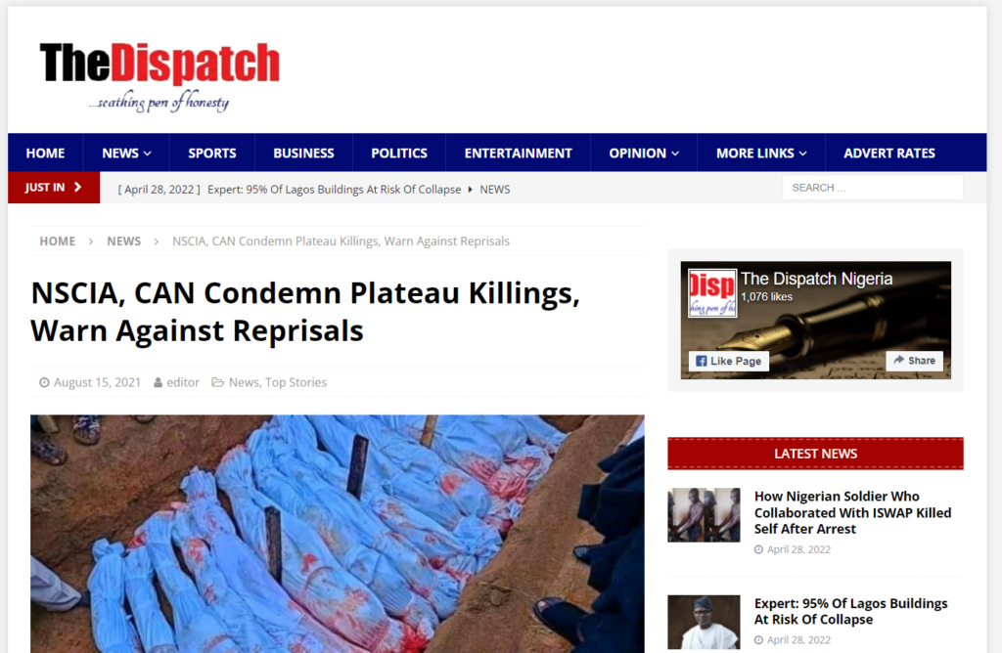Click the Just In arrow icon
Screen dimensions: 1002x653
[78, 187]
